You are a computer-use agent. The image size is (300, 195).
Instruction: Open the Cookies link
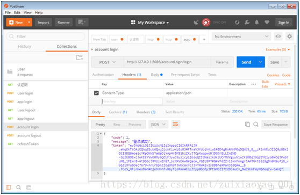click(273, 75)
